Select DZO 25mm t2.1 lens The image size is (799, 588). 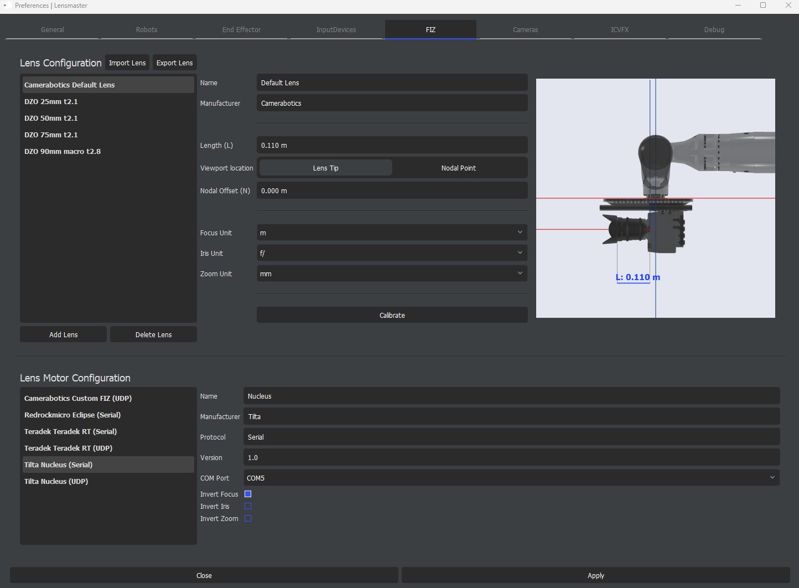point(108,101)
